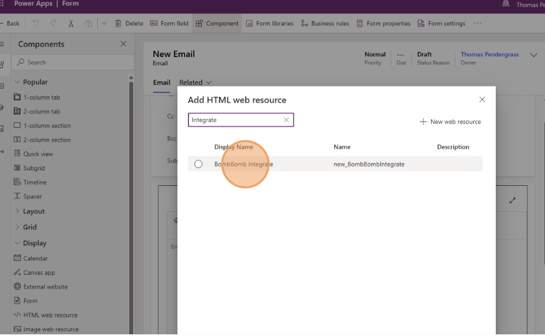The height and width of the screenshot is (336, 545).
Task: Click the new_BombBombIntegrate name cell
Action: point(369,164)
